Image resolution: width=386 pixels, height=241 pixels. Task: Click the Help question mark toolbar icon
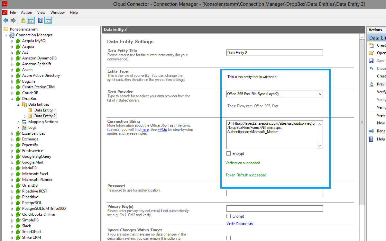point(41,21)
